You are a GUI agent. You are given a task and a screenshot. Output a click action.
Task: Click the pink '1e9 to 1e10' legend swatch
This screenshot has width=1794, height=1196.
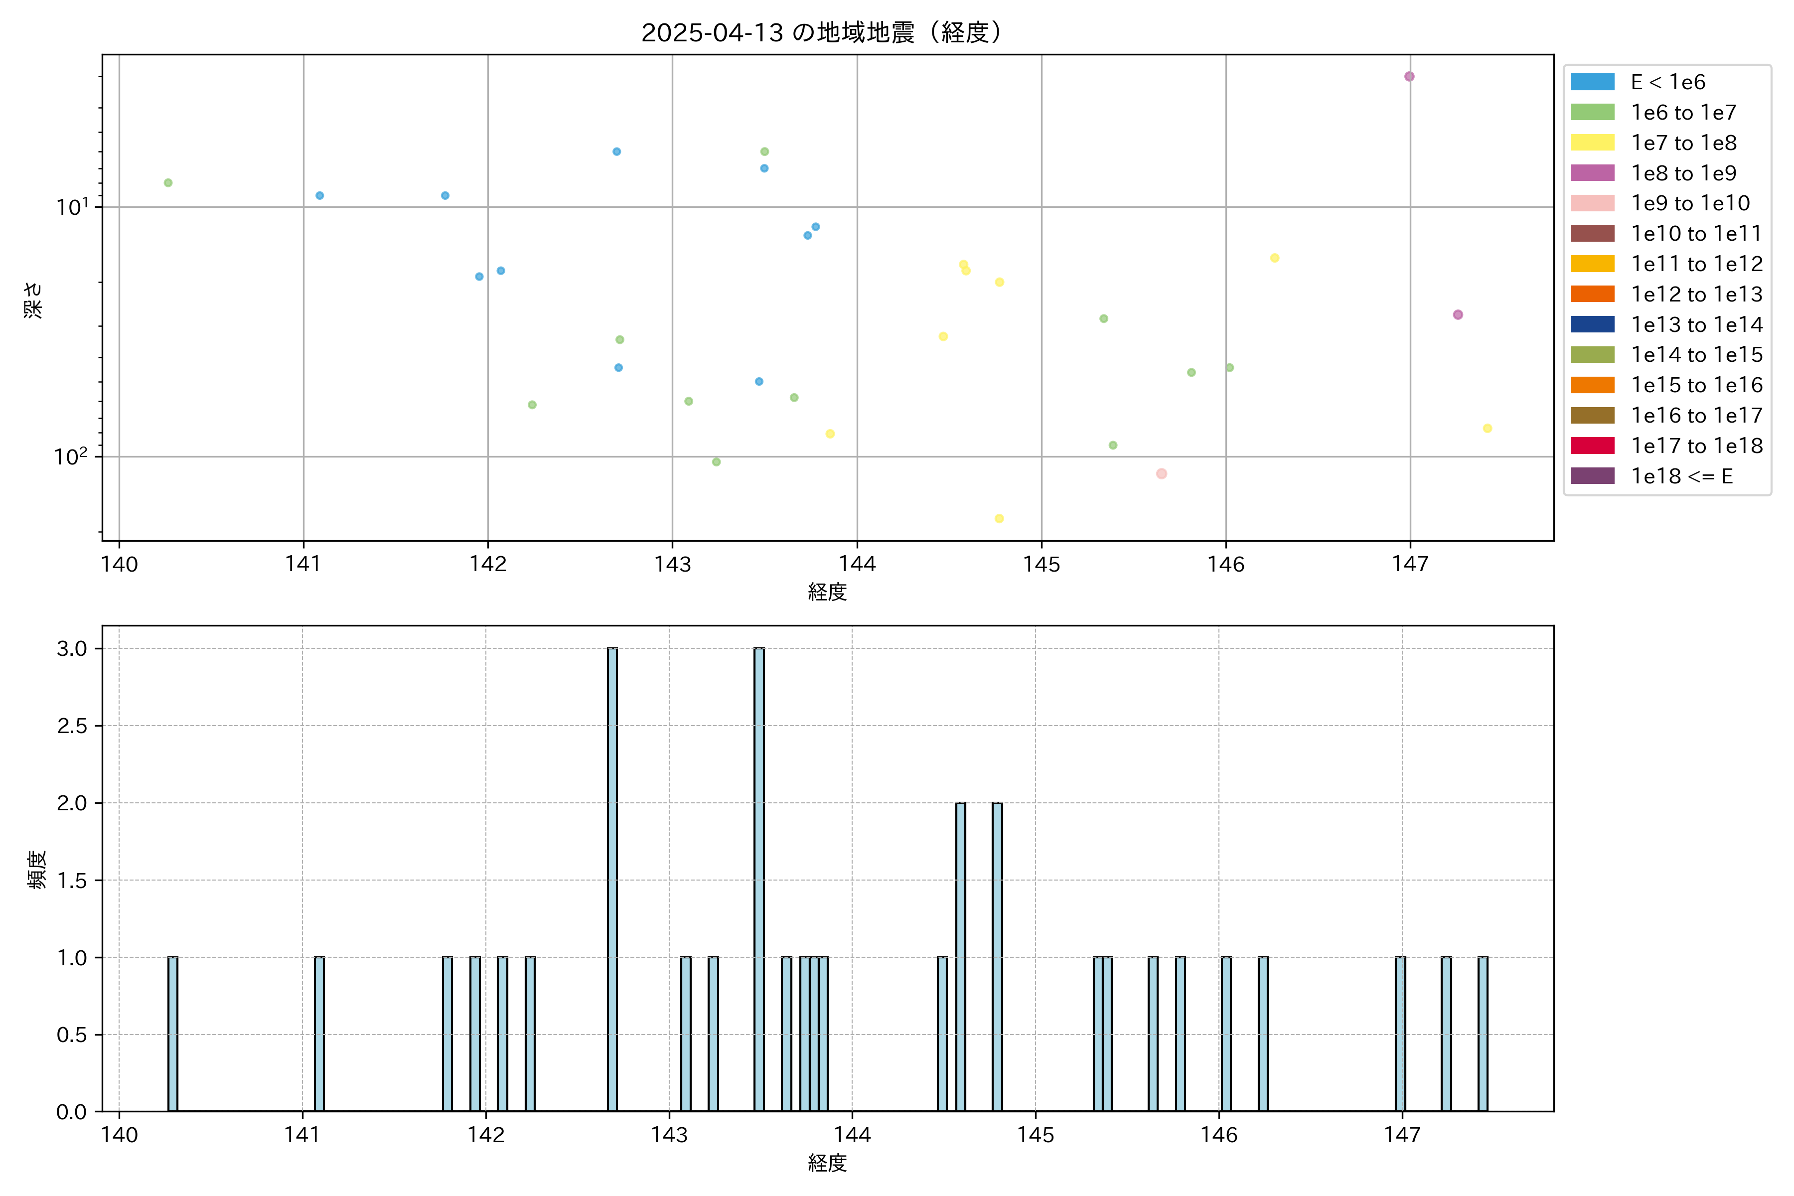coord(1592,204)
